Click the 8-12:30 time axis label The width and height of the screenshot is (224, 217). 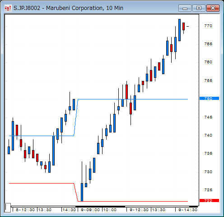[25, 210]
